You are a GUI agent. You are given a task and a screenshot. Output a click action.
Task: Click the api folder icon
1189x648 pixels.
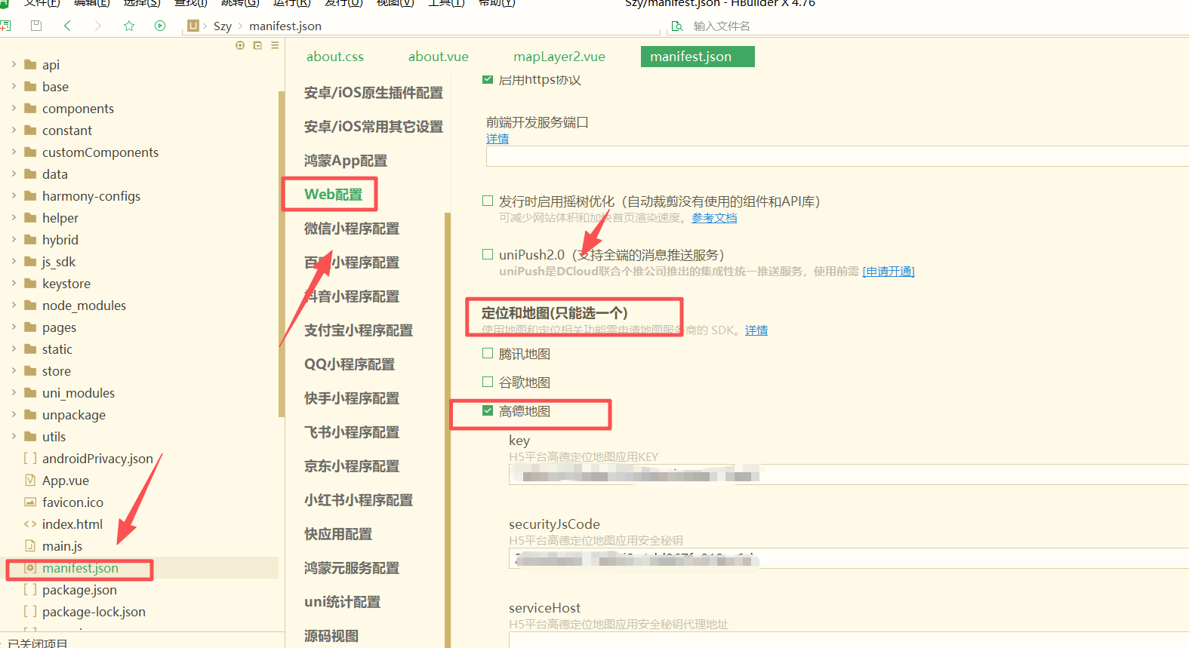(x=30, y=64)
